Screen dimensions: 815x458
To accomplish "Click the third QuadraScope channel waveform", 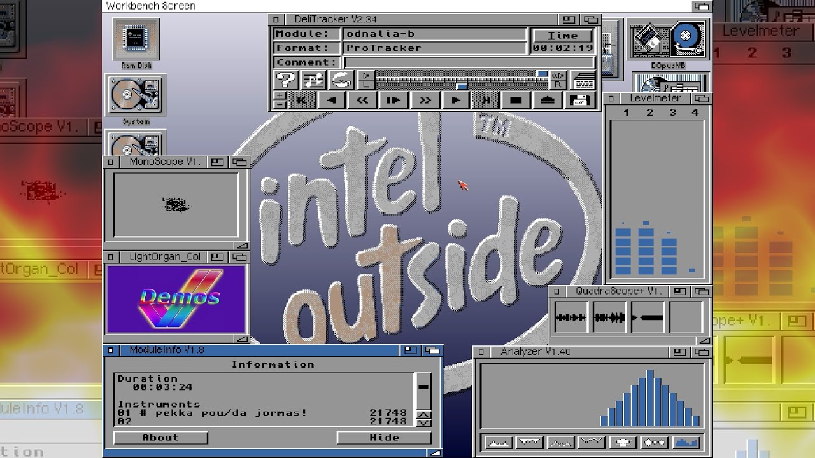I will [x=647, y=317].
